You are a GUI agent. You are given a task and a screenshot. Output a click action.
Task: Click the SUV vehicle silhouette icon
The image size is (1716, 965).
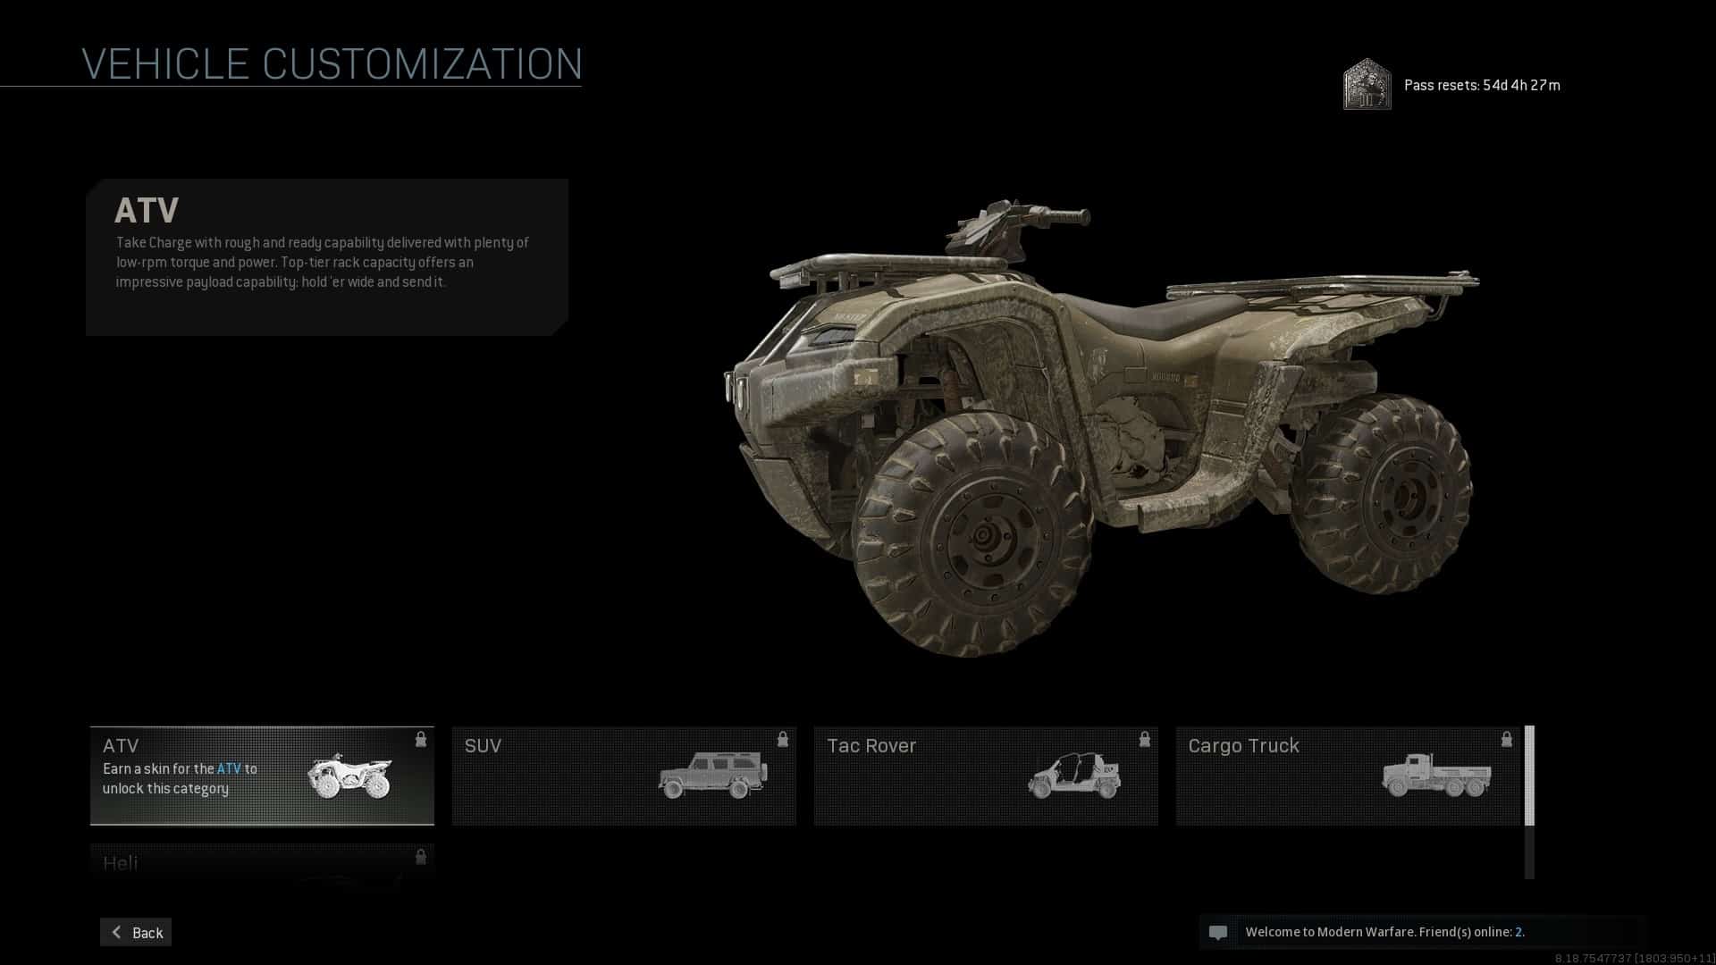point(713,775)
